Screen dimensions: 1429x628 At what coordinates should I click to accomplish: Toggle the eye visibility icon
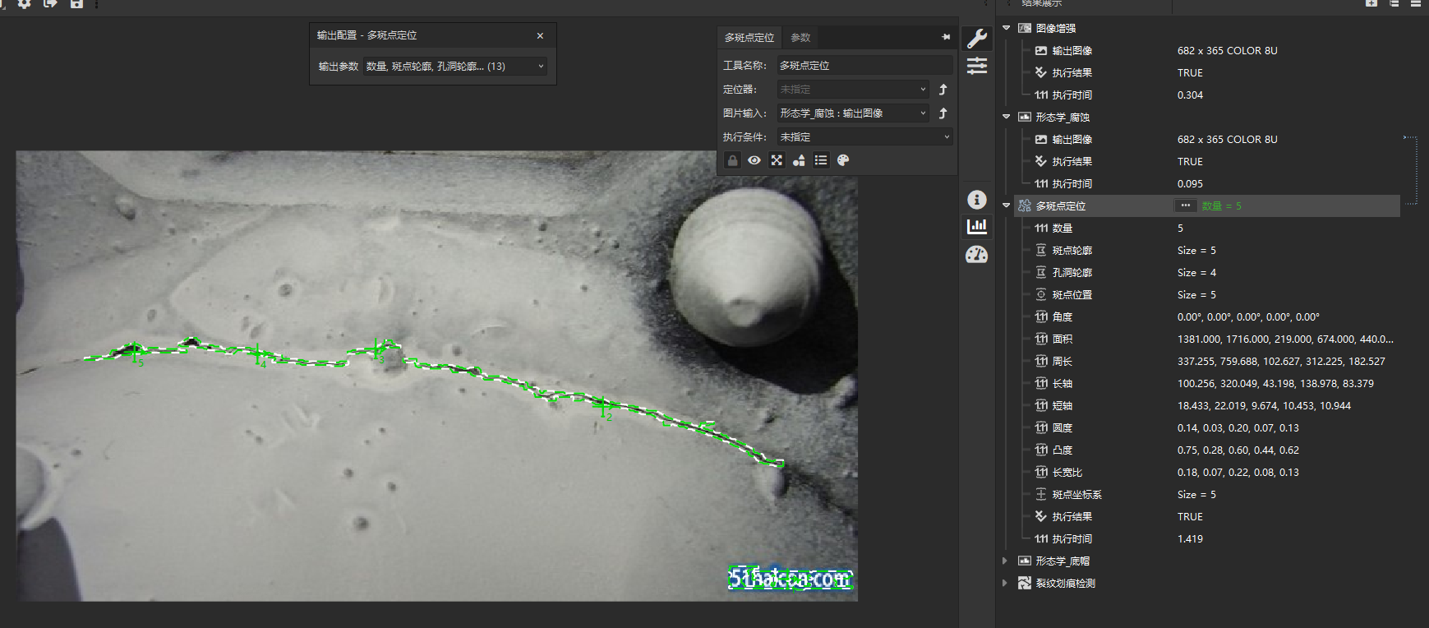pyautogui.click(x=754, y=160)
